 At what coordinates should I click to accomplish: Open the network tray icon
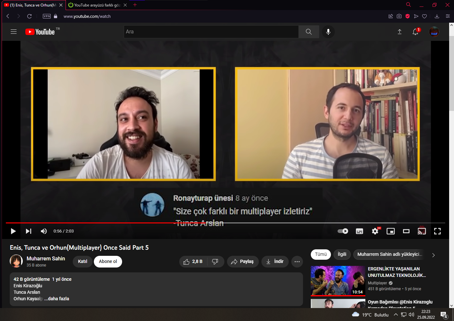pyautogui.click(x=404, y=315)
